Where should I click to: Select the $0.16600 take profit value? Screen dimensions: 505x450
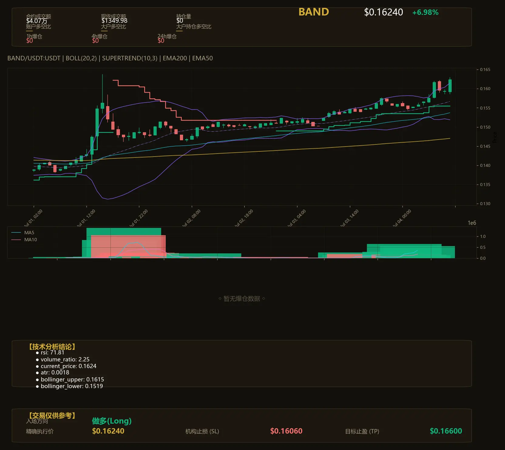(446, 431)
